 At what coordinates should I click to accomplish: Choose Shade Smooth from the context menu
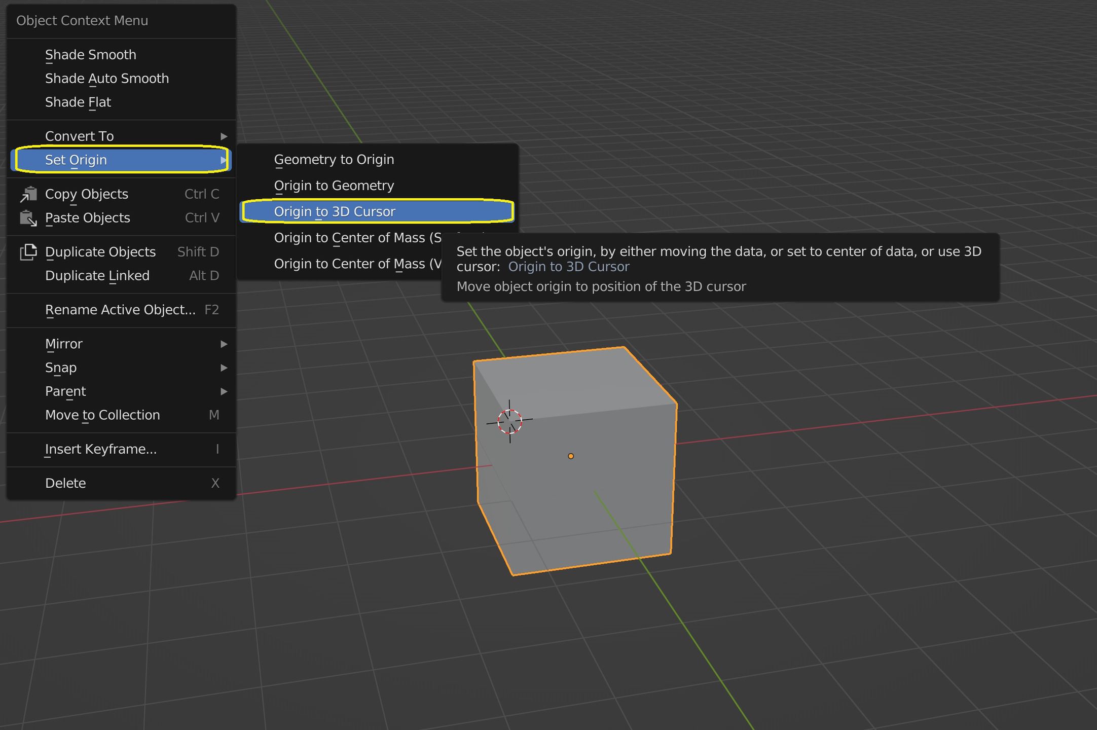tap(90, 55)
